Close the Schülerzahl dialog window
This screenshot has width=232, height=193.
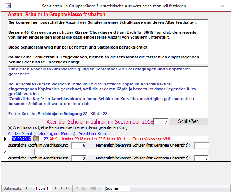(222, 6)
